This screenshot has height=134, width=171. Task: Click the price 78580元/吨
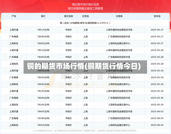pos(43,36)
